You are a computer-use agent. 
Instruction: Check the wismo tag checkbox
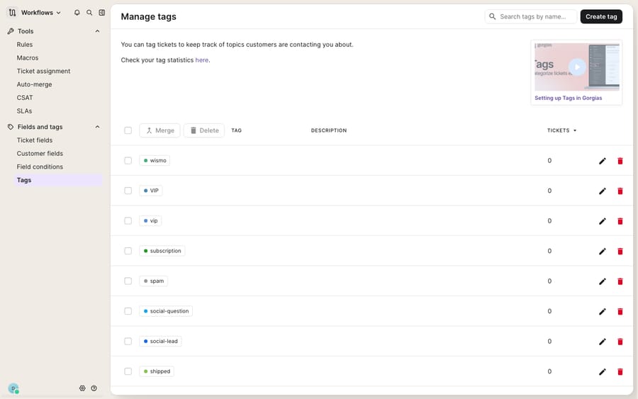pos(128,161)
